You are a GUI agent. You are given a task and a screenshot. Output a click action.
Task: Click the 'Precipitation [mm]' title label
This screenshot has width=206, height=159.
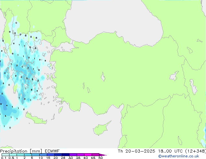[21, 151]
